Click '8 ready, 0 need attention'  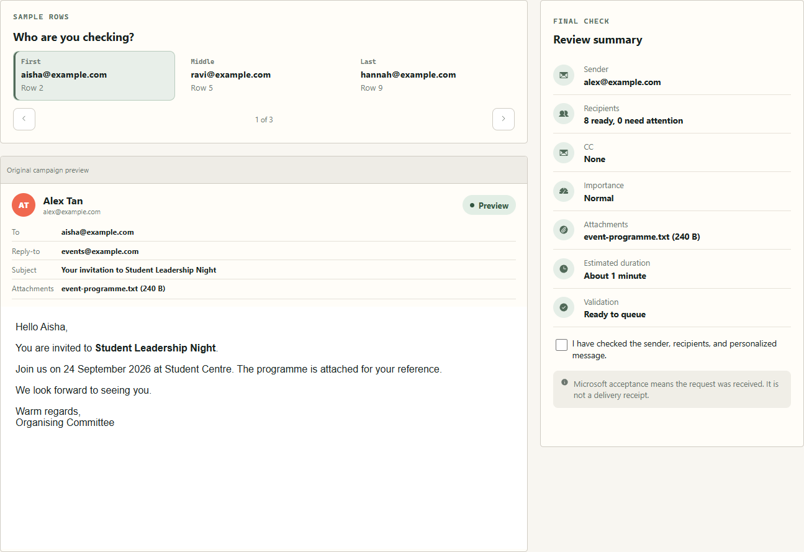633,120
